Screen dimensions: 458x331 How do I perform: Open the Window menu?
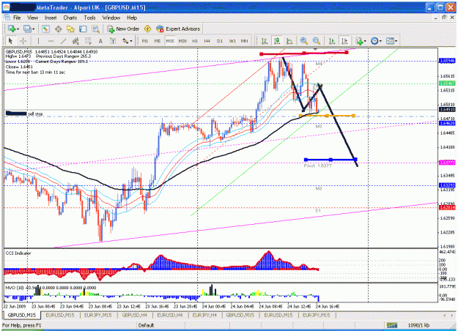coord(111,18)
